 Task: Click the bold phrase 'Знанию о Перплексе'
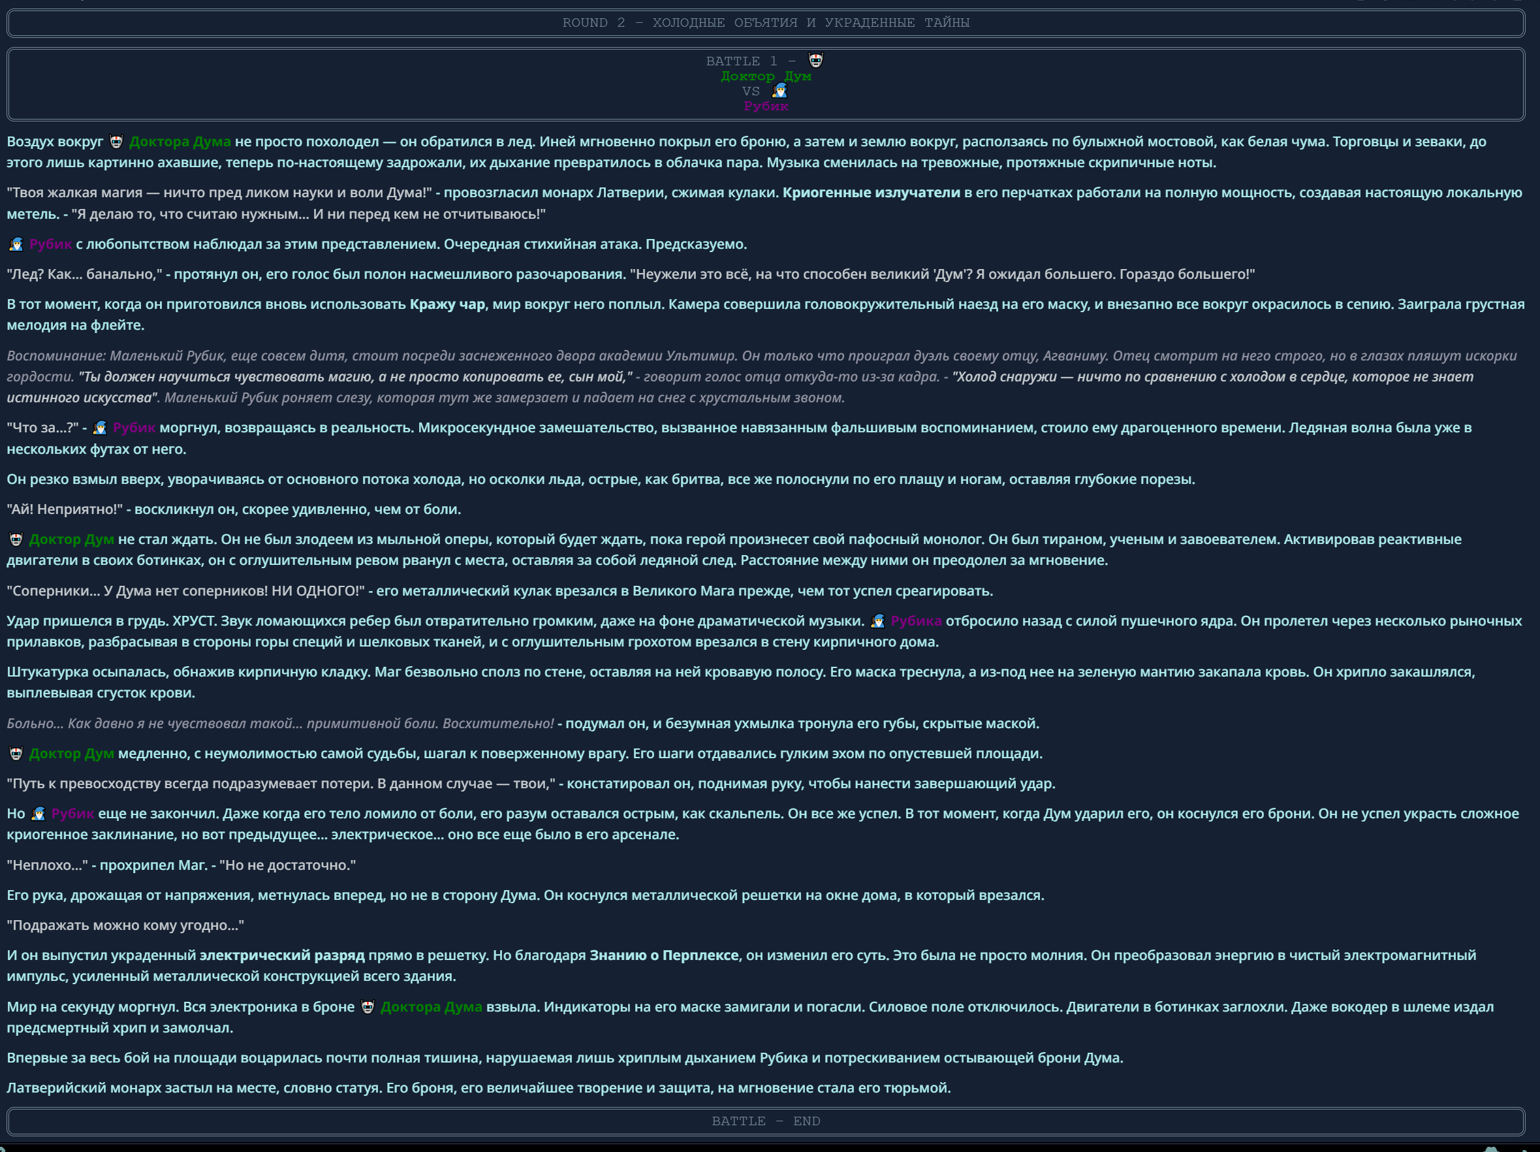pos(663,955)
